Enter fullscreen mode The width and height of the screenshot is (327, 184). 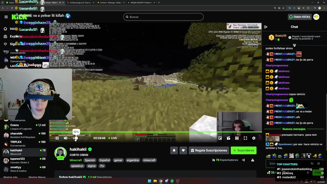pos(245,138)
